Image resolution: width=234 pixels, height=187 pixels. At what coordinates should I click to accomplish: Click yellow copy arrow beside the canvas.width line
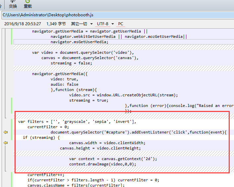(6, 143)
